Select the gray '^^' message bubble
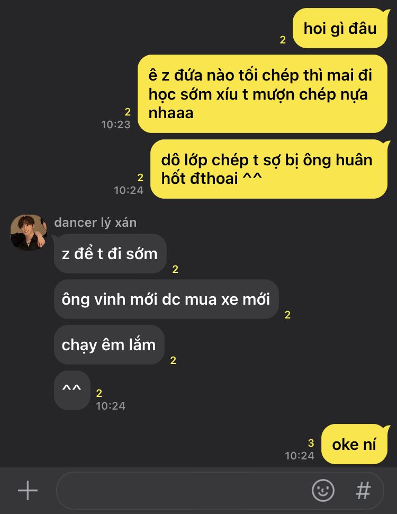This screenshot has height=514, width=397. [72, 391]
